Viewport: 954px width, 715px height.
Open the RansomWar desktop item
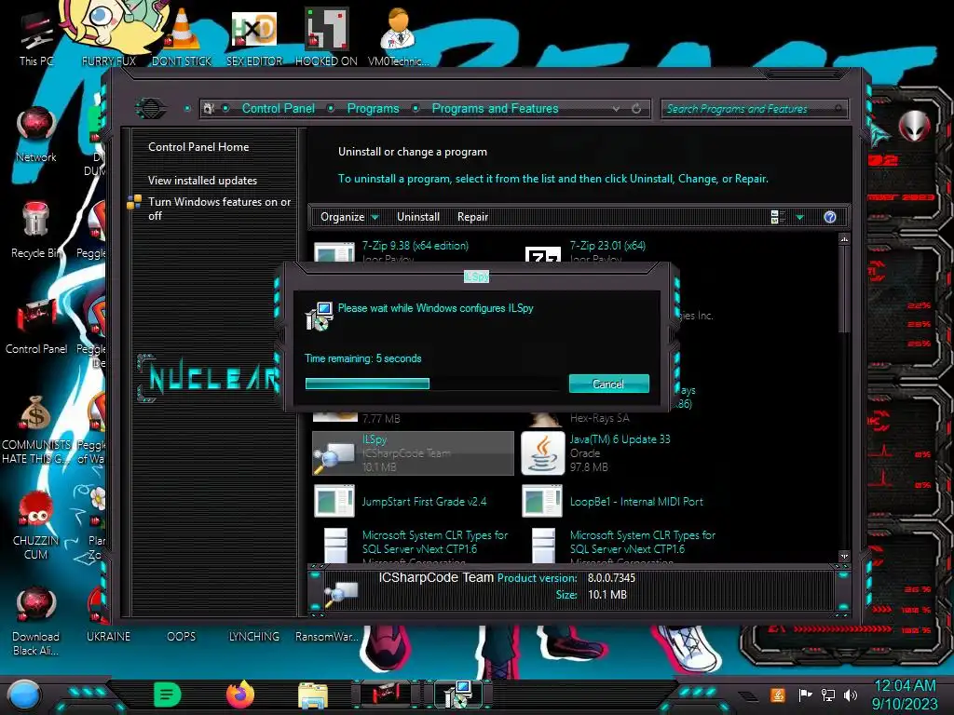click(327, 637)
